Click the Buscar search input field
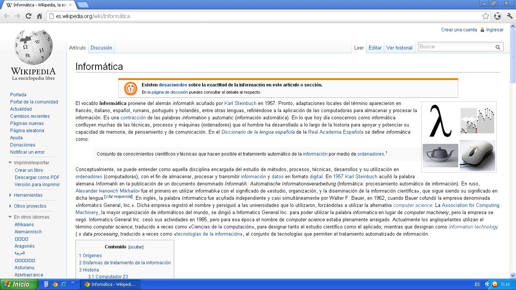Viewport: 516px width, 290px height. coord(456,47)
